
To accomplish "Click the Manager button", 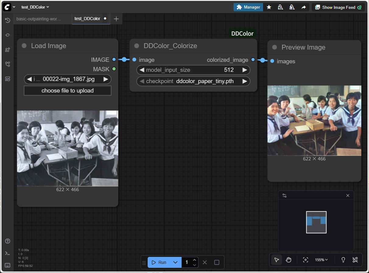I will coord(248,7).
